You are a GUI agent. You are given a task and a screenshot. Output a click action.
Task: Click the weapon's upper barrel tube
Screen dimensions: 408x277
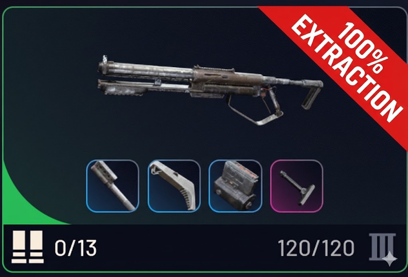(146, 69)
